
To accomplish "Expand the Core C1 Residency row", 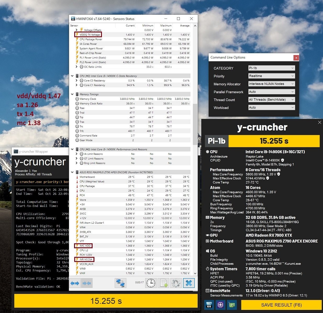I will click(x=76, y=85).
